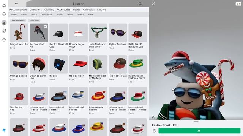Open the notes icon with notification dot

point(4,31)
